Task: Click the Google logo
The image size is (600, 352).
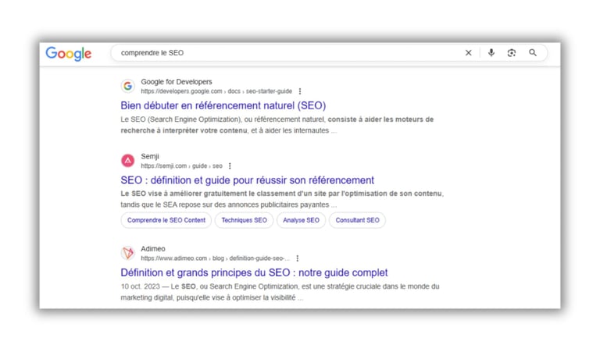Action: (x=69, y=54)
